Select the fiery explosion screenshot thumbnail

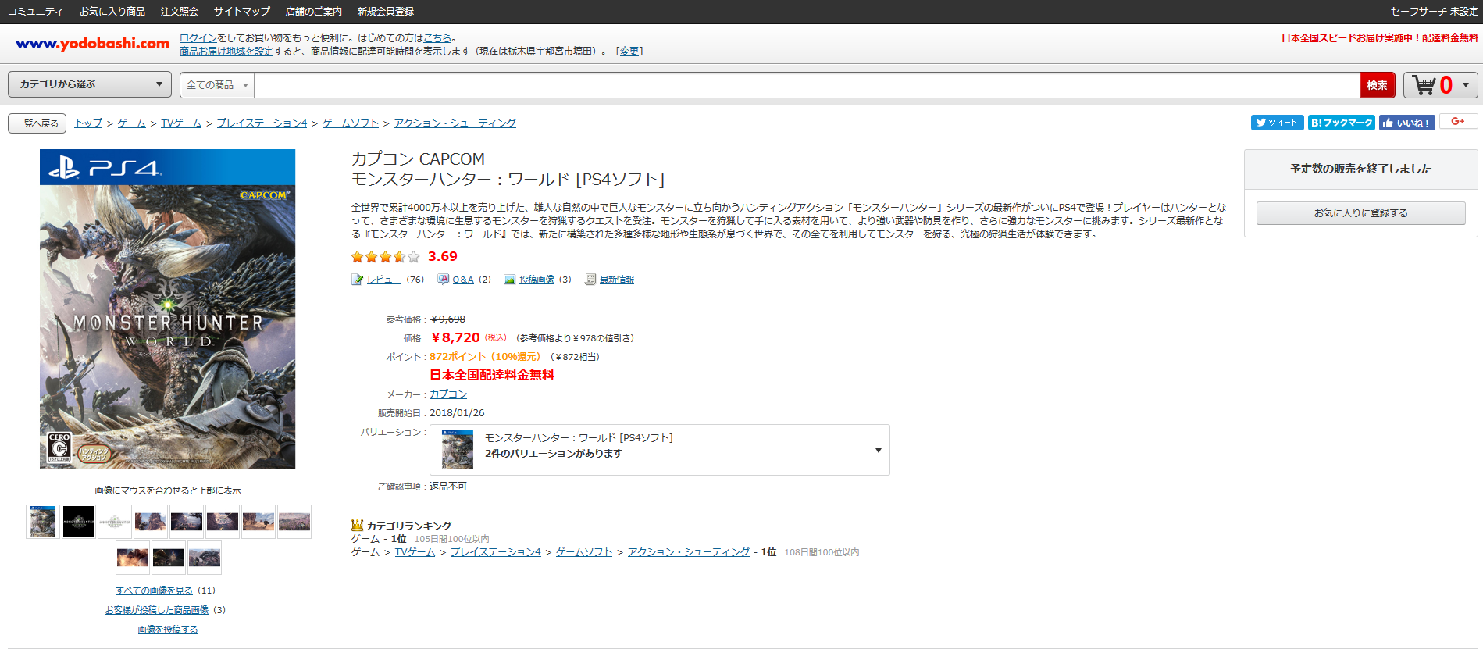pyautogui.click(x=133, y=558)
